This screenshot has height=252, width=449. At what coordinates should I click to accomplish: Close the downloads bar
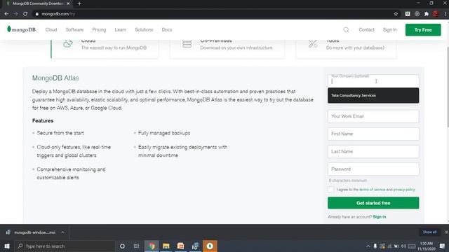(x=446, y=232)
